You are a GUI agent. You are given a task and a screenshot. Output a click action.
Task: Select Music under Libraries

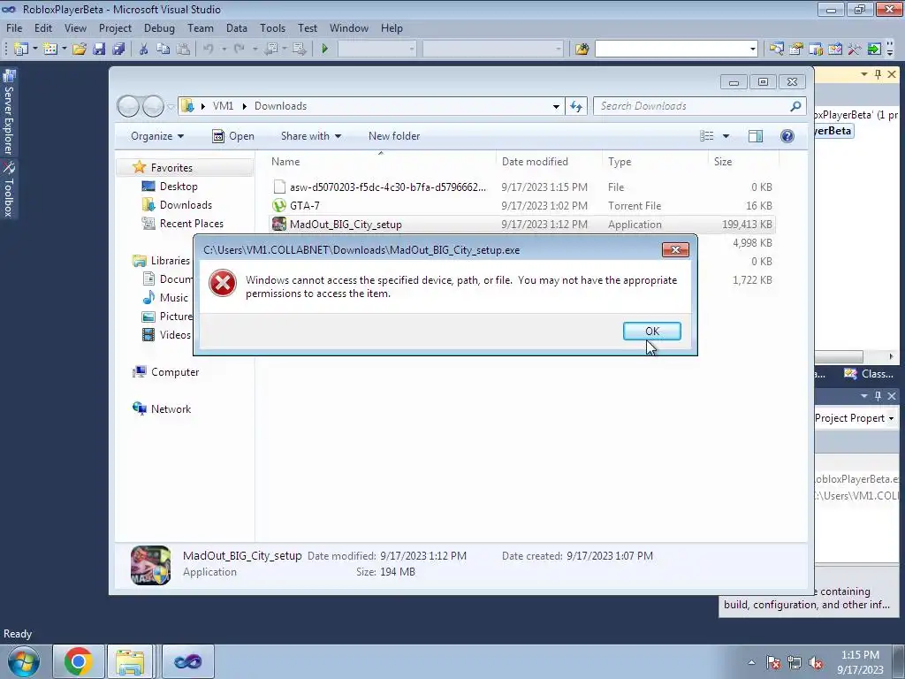(173, 298)
